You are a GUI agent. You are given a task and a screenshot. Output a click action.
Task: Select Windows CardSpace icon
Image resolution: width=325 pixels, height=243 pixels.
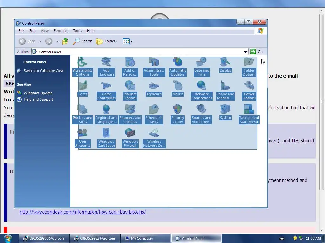point(106,138)
